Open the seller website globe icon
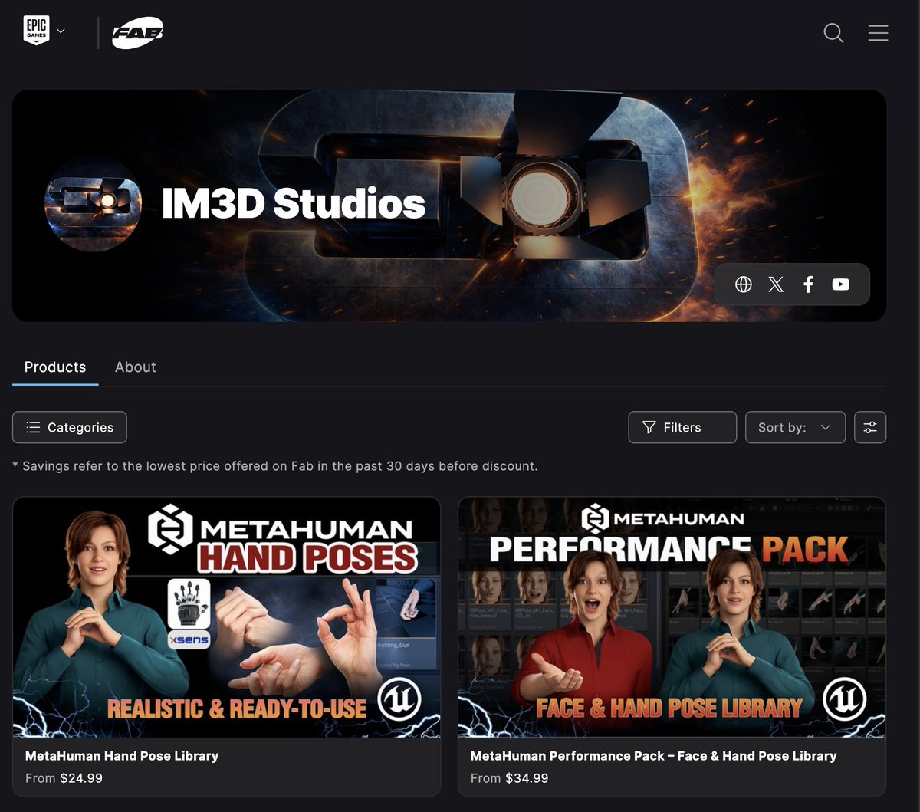This screenshot has height=812, width=920. coord(744,284)
